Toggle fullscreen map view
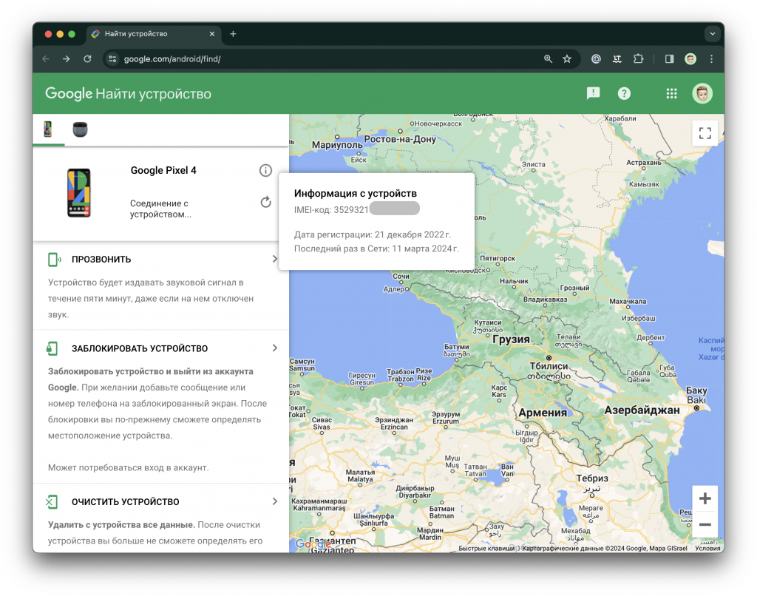 pyautogui.click(x=705, y=133)
